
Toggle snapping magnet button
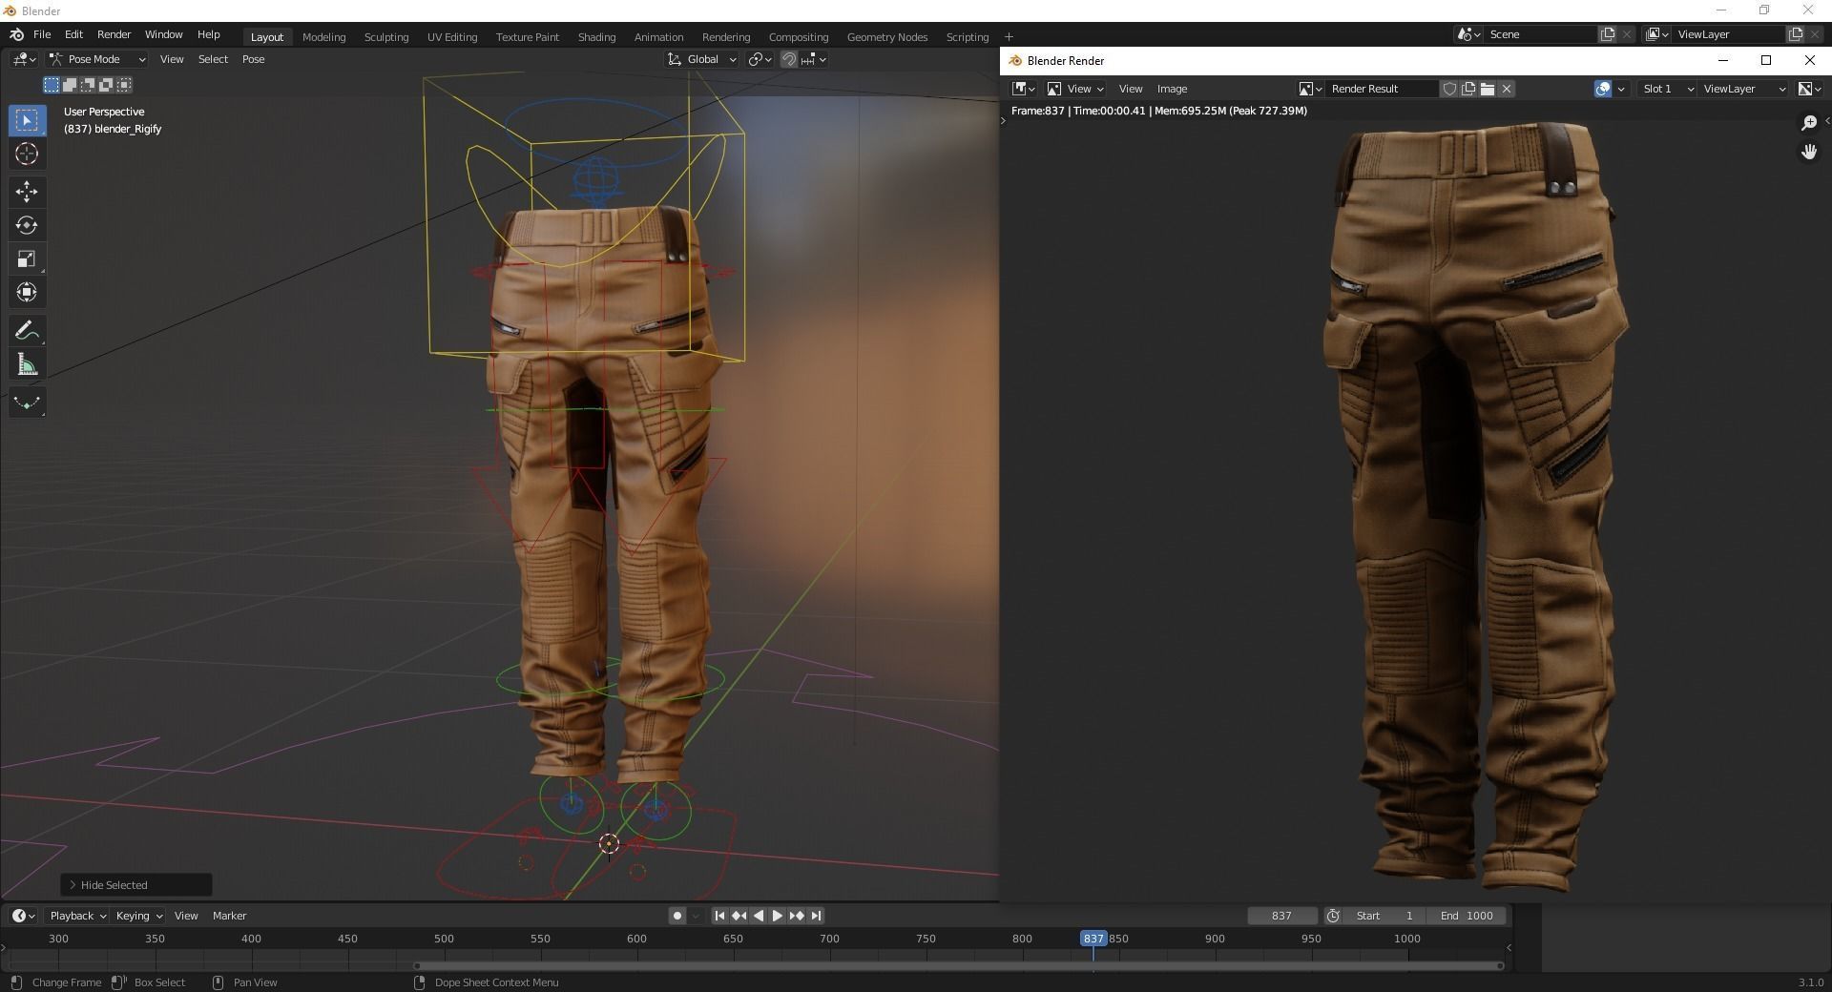(x=789, y=59)
